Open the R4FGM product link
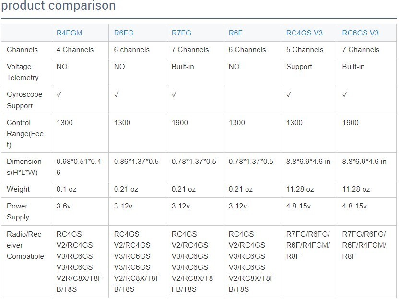This screenshot has width=399, height=300. 69,33
